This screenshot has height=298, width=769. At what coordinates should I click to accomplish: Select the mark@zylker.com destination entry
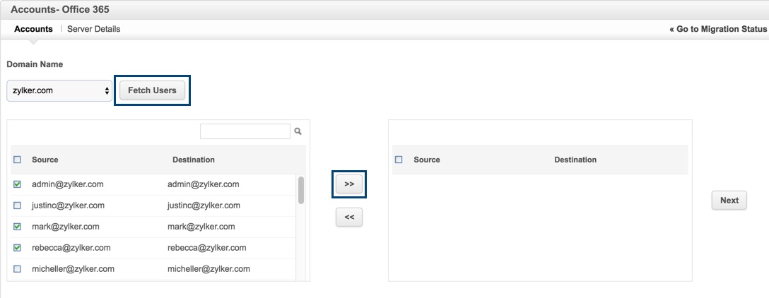[x=201, y=227]
